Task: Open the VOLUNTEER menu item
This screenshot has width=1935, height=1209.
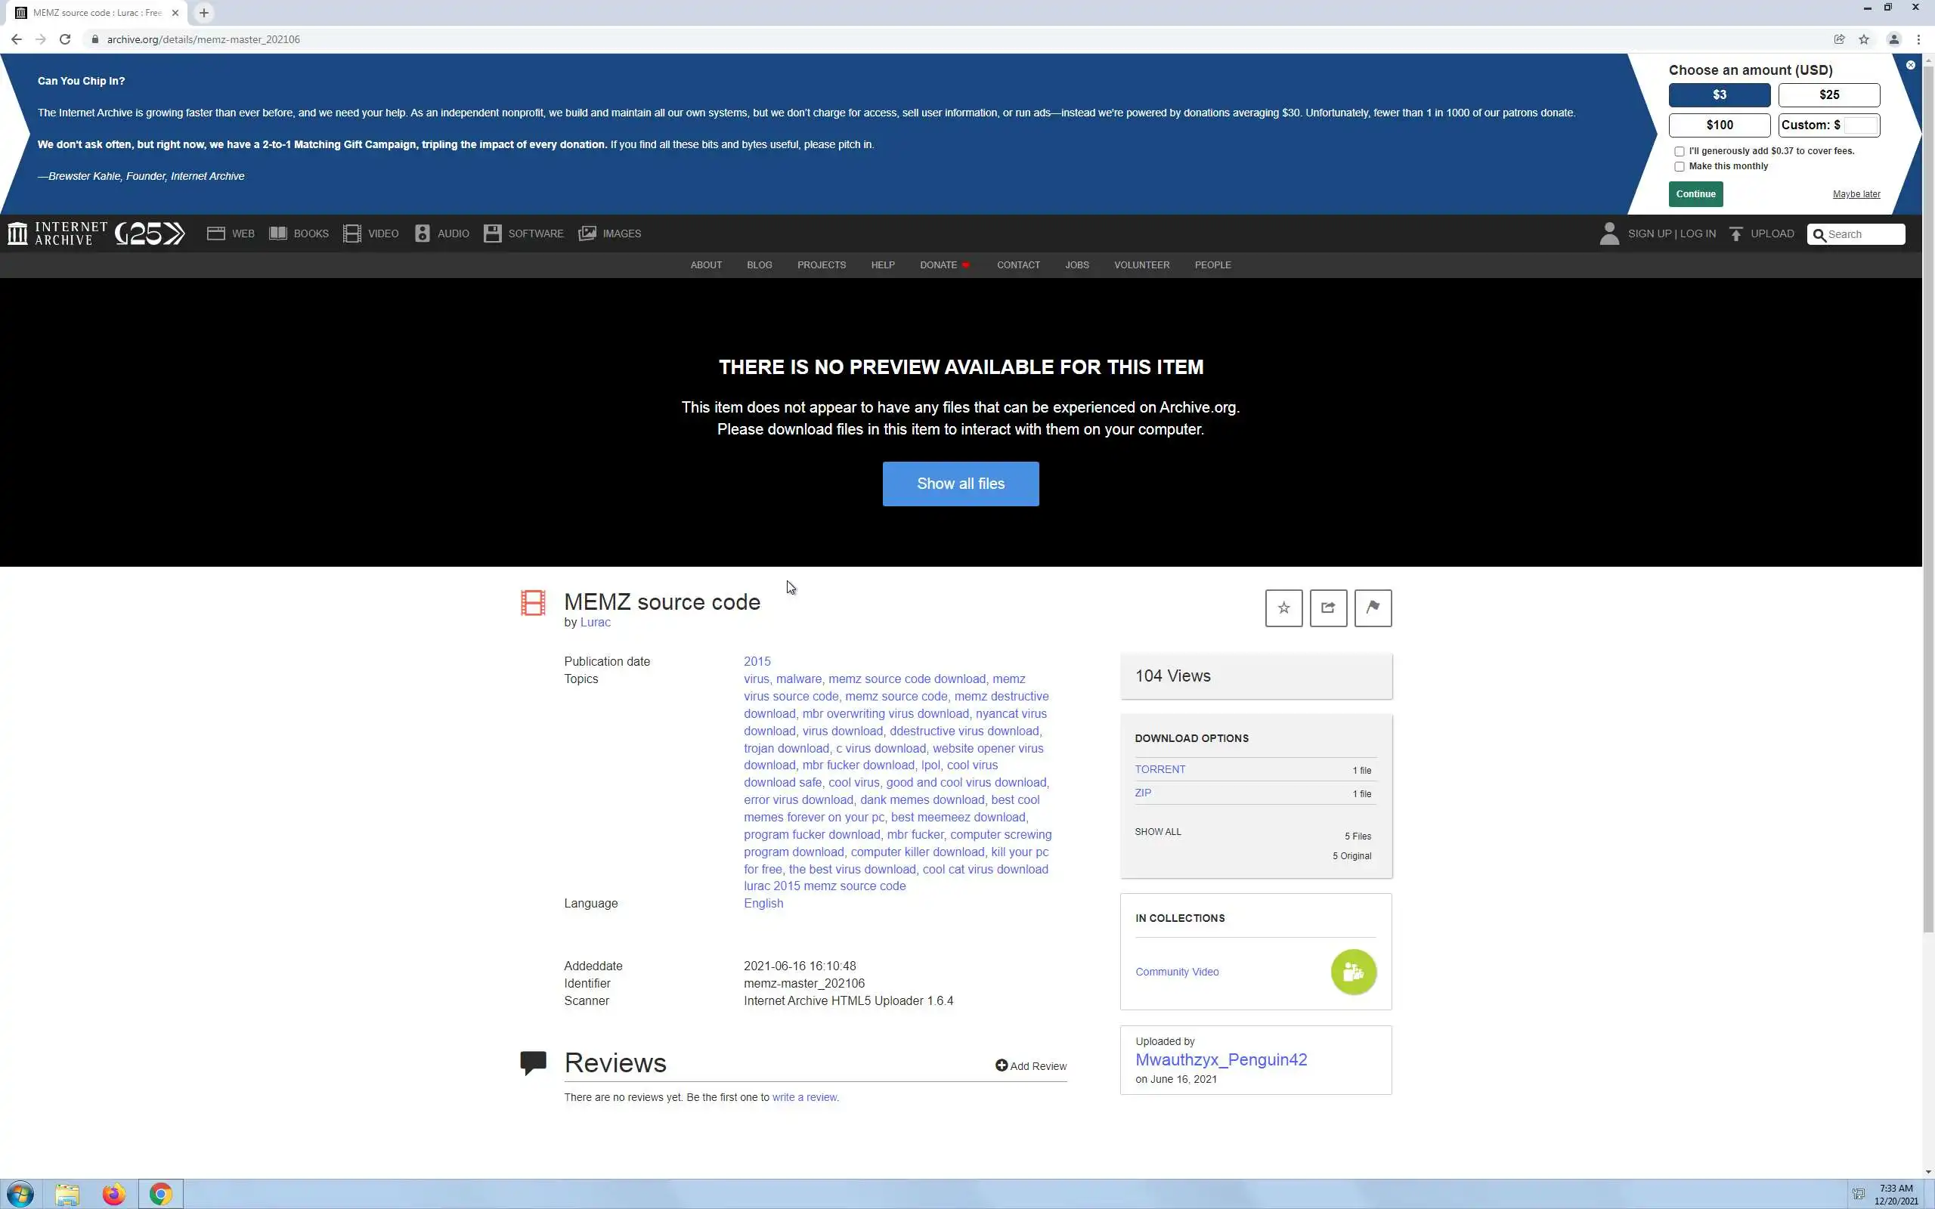Action: tap(1141, 264)
